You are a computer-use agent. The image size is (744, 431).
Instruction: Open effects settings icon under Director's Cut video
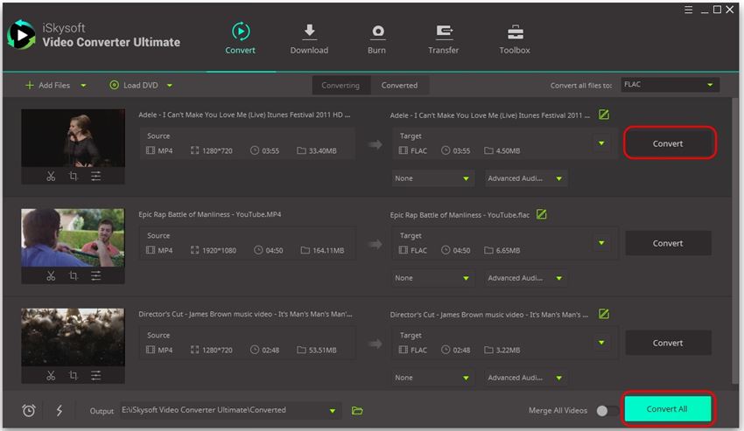[95, 375]
